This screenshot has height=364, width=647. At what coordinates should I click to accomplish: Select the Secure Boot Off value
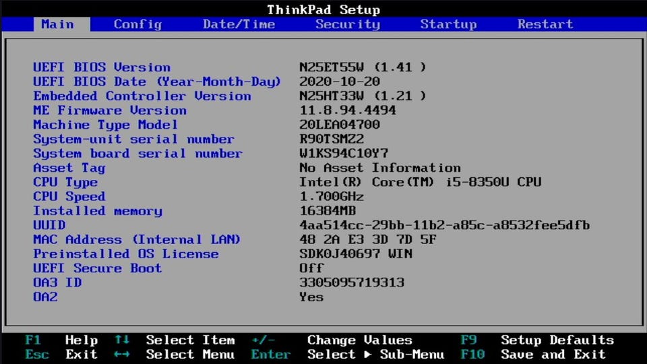[311, 268]
